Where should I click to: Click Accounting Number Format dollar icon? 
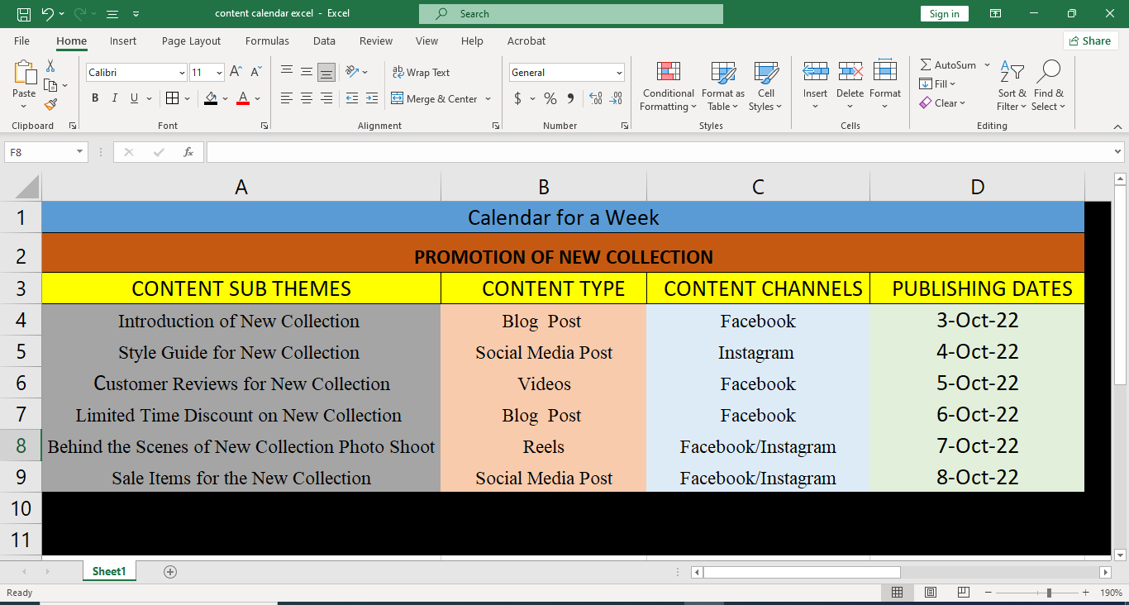point(518,99)
